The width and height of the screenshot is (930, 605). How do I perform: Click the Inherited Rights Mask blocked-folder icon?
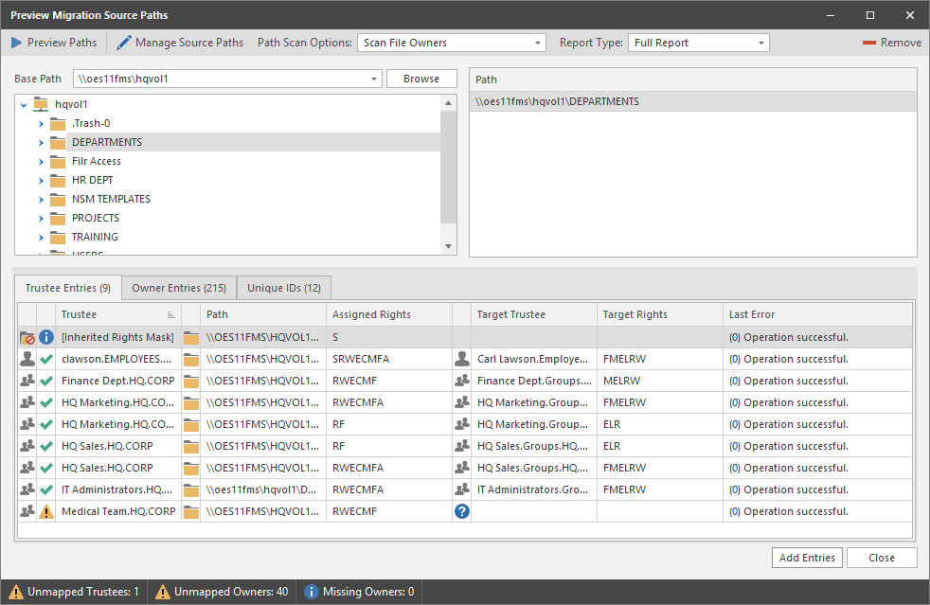tap(27, 337)
